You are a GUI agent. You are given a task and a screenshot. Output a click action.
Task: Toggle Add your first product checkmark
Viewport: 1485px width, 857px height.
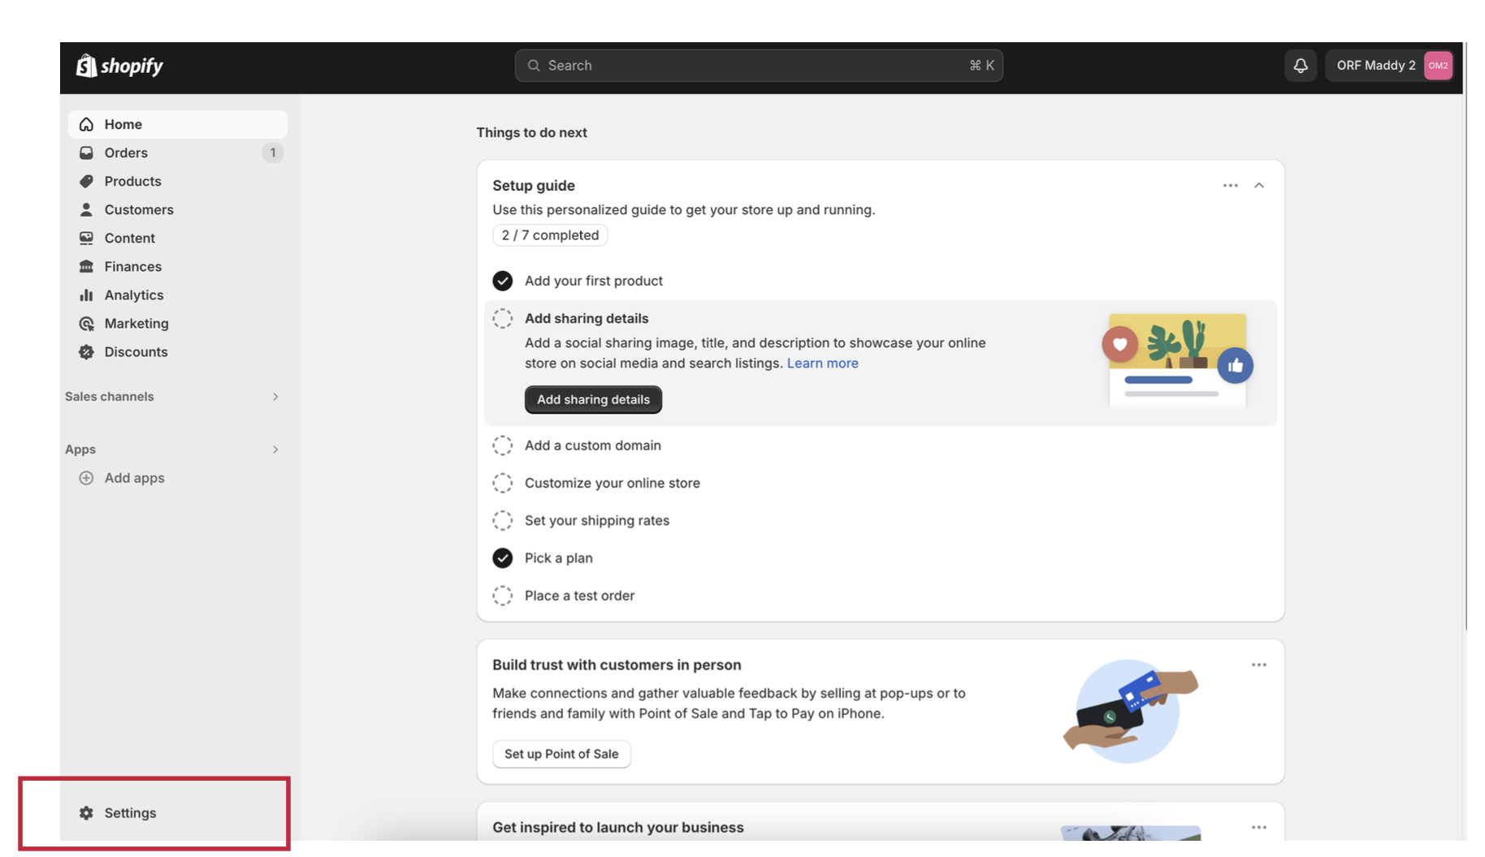coord(503,281)
